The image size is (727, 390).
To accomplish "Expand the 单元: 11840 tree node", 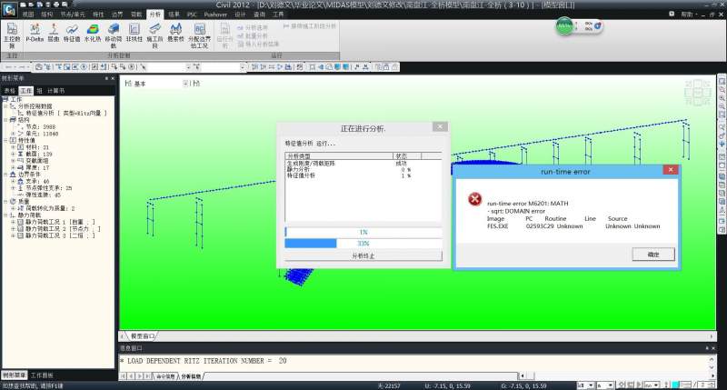I will click(13, 134).
